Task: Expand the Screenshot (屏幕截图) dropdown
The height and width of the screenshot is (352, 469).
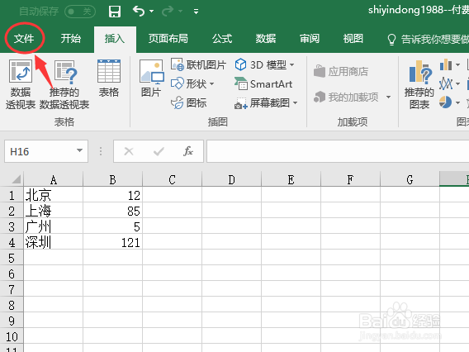Action: click(x=296, y=103)
